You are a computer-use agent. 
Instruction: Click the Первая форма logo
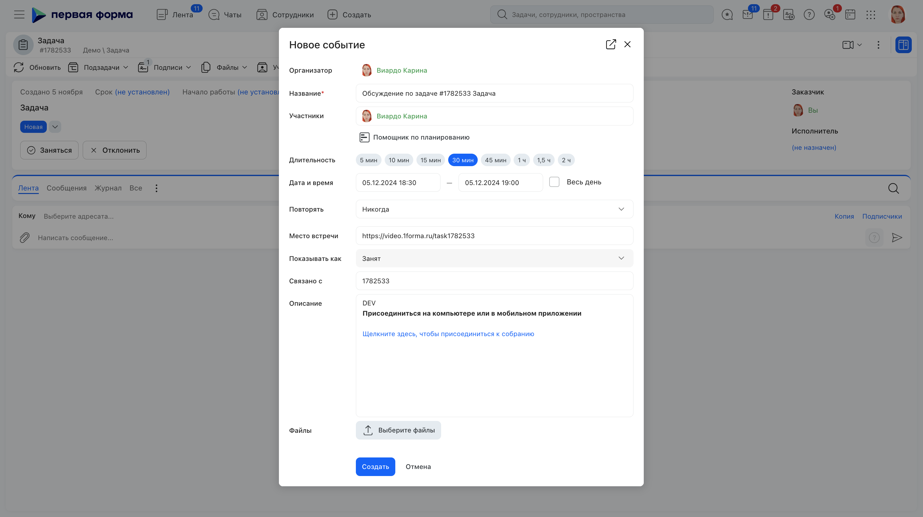[82, 15]
